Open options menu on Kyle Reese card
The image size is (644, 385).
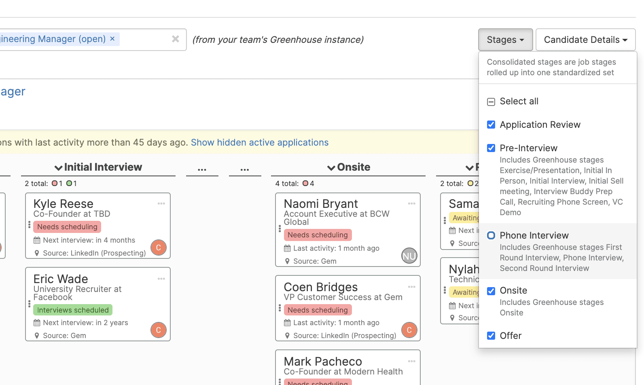point(161,203)
